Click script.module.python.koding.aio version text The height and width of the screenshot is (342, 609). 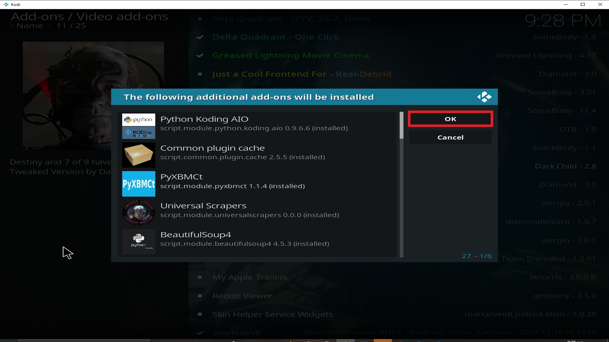coord(254,128)
